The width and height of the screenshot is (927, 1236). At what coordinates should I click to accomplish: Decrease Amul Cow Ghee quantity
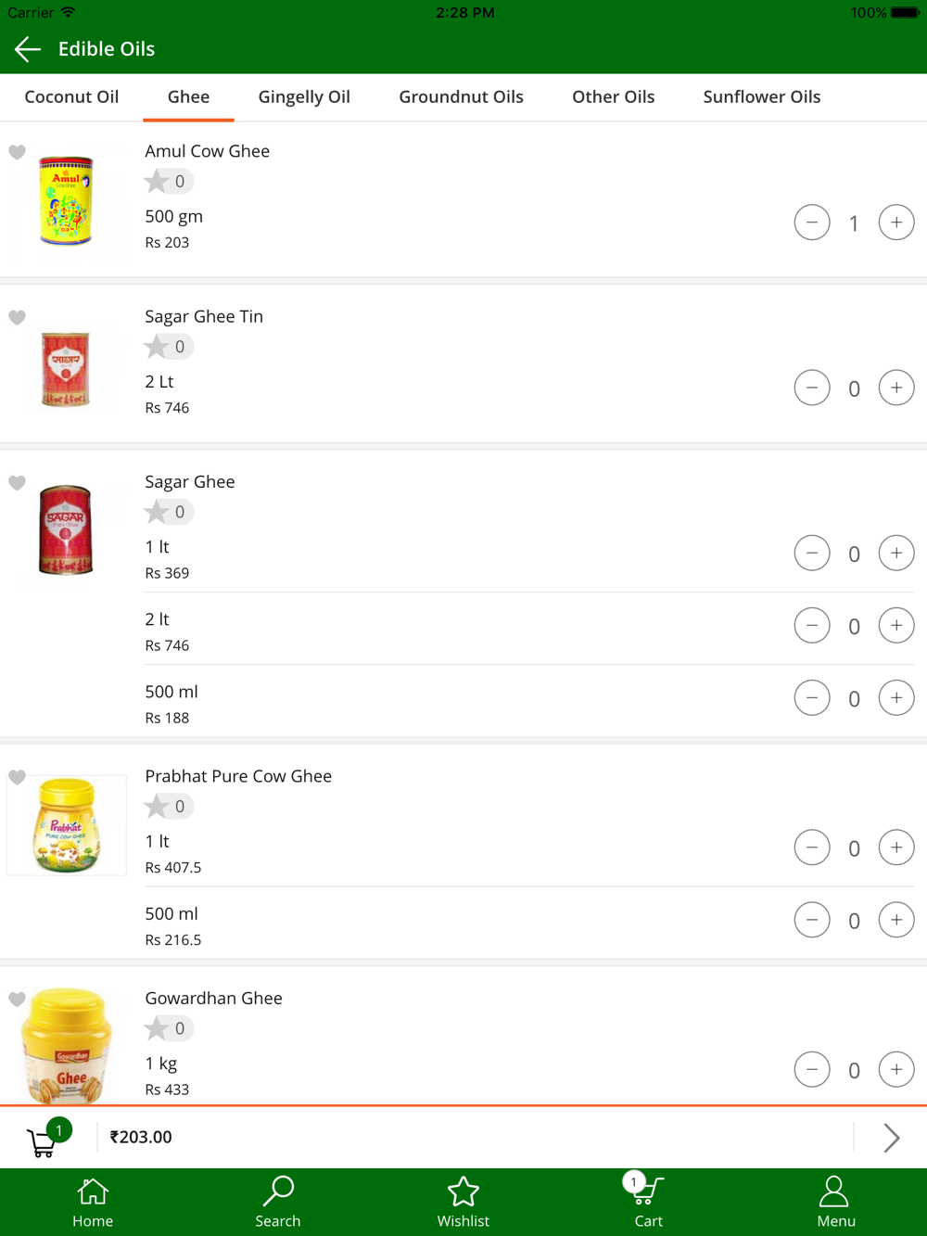(x=812, y=223)
